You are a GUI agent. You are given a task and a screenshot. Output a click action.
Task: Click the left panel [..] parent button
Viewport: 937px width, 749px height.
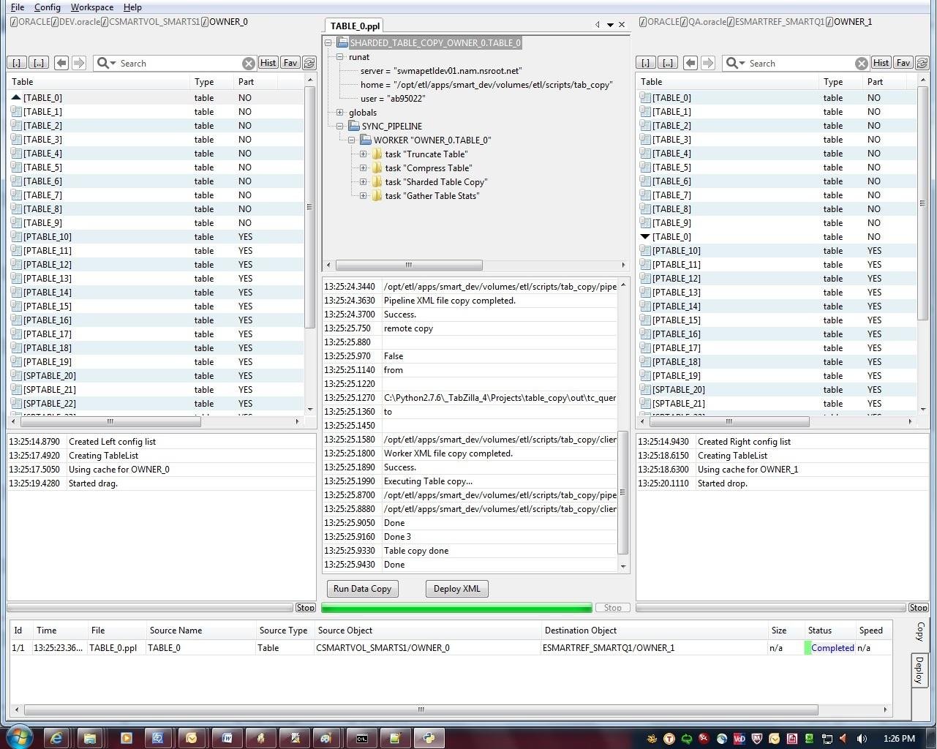click(x=39, y=63)
